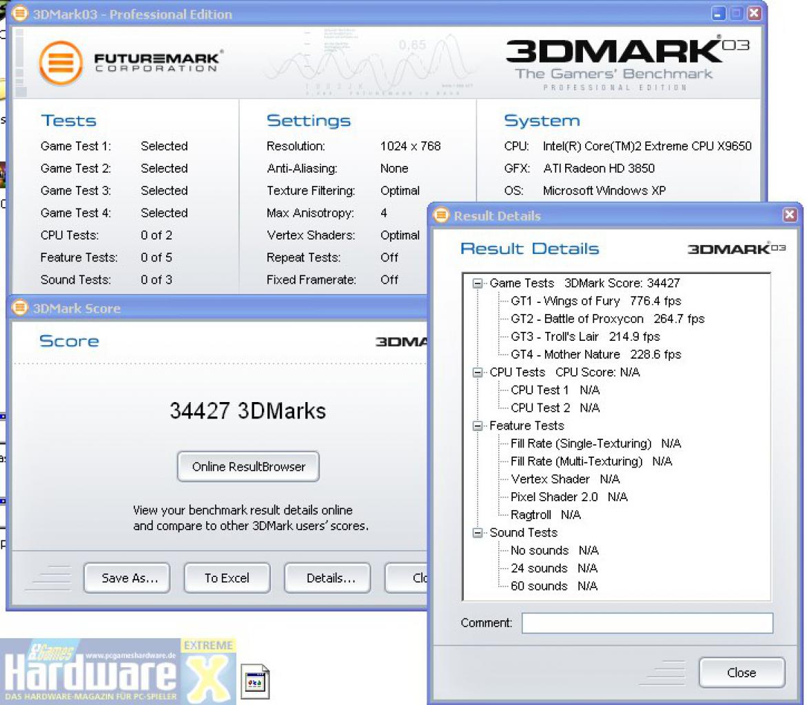This screenshot has height=705, width=807.
Task: Select the Vertex Shader row
Action: point(565,479)
